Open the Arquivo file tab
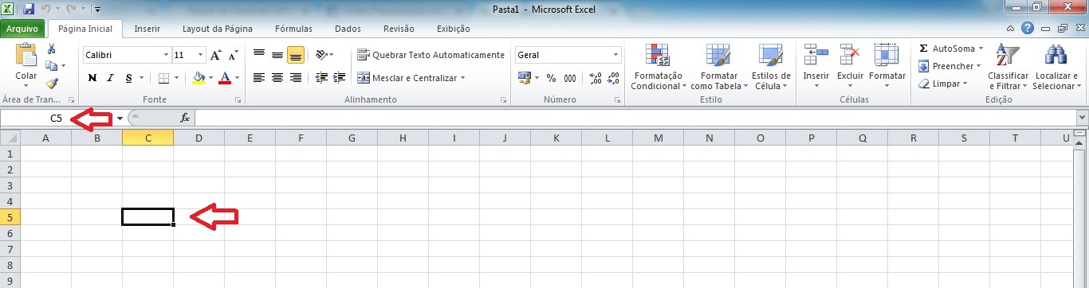 (22, 29)
